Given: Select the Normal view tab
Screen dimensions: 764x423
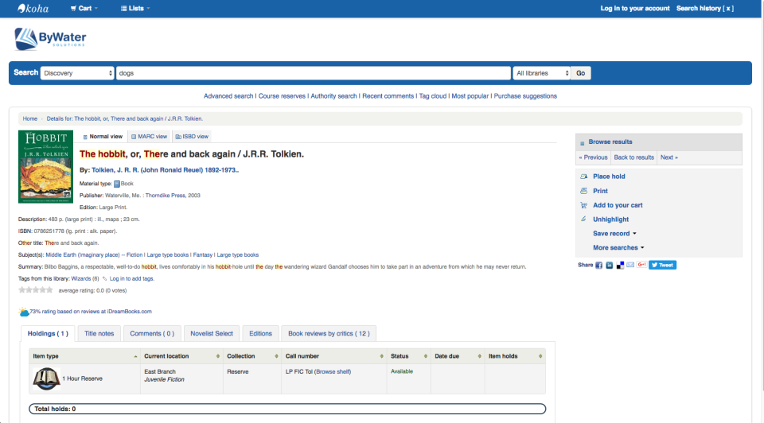Looking at the screenshot, I should (103, 137).
